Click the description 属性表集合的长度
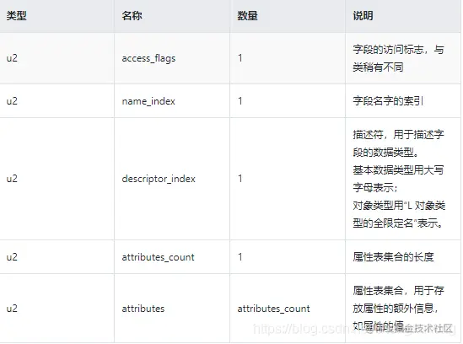This screenshot has width=463, height=344. 393,257
